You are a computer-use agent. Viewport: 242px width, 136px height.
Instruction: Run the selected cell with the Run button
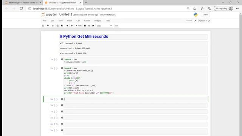pos(79,26)
